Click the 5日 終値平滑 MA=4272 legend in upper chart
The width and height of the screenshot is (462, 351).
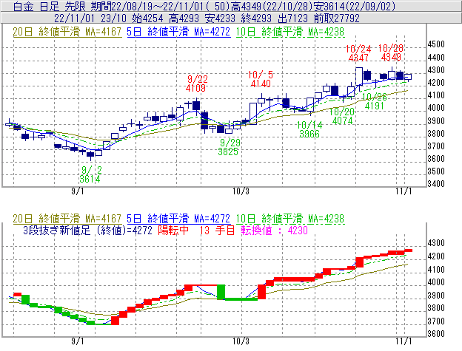[178, 32]
